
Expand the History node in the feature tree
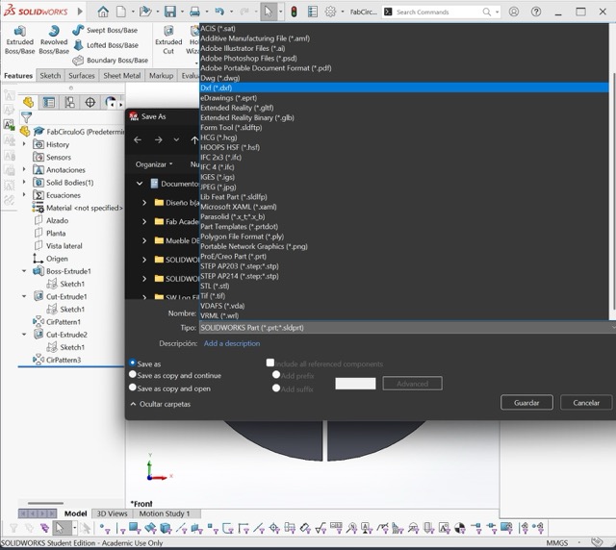(x=24, y=144)
